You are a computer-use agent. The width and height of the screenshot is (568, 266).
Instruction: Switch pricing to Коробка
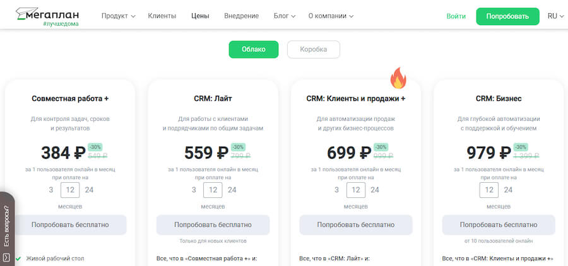tap(313, 49)
